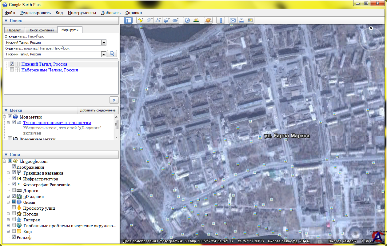Hide the sidebar using toolbar icon

pos(128,20)
